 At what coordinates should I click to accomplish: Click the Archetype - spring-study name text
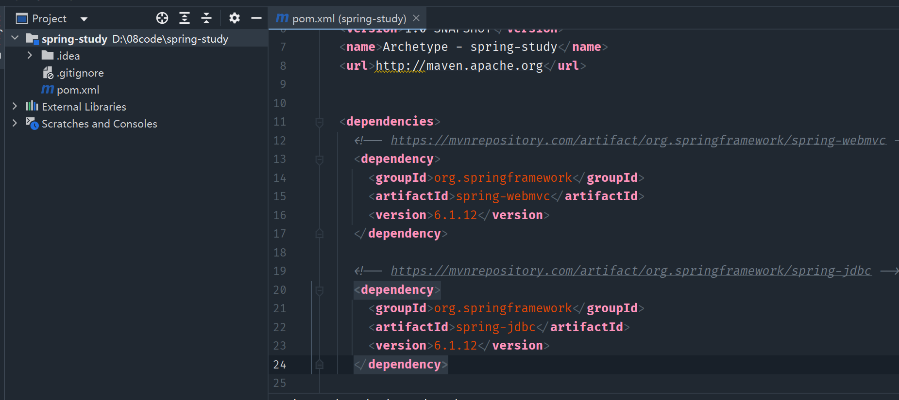click(x=470, y=47)
